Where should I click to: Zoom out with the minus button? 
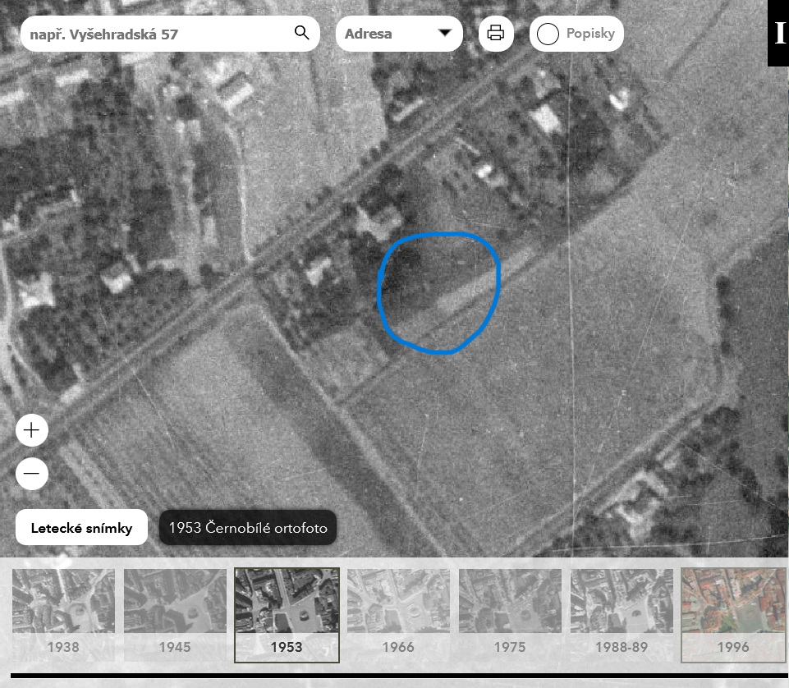(x=32, y=474)
